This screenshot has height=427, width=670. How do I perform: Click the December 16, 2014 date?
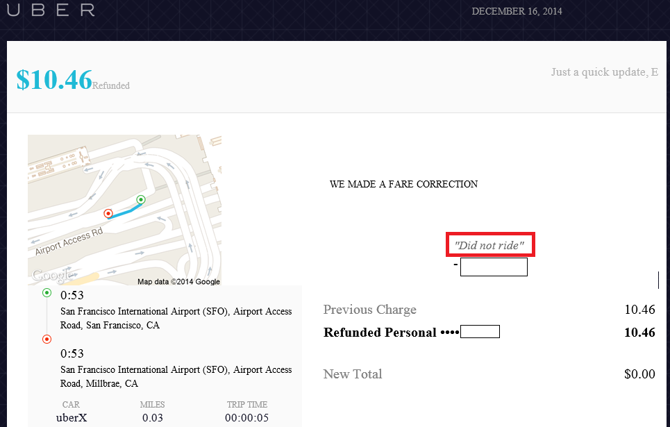point(517,12)
